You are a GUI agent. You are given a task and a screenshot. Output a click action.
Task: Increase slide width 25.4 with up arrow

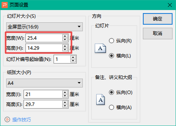65,36
